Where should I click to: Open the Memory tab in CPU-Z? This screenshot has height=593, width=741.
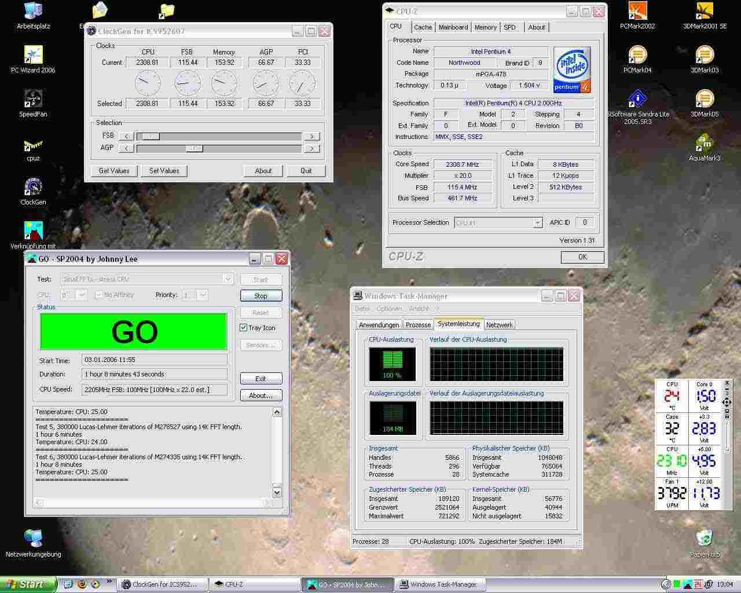pos(485,27)
